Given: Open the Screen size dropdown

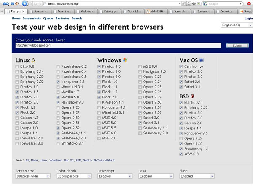Looking at the screenshot, I should click(x=33, y=176).
